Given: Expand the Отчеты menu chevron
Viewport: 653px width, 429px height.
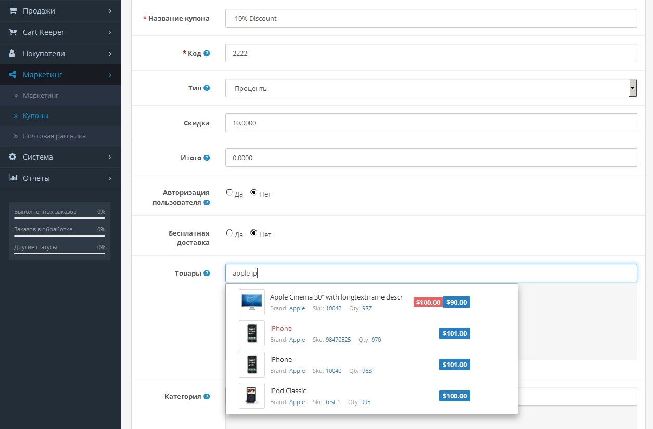Looking at the screenshot, I should click(x=110, y=178).
